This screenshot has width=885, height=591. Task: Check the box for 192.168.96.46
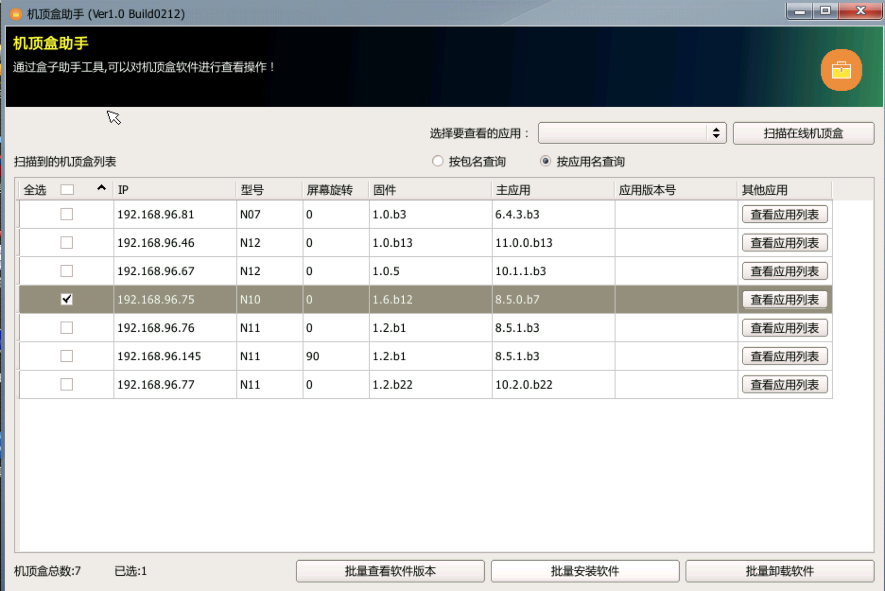tap(67, 243)
